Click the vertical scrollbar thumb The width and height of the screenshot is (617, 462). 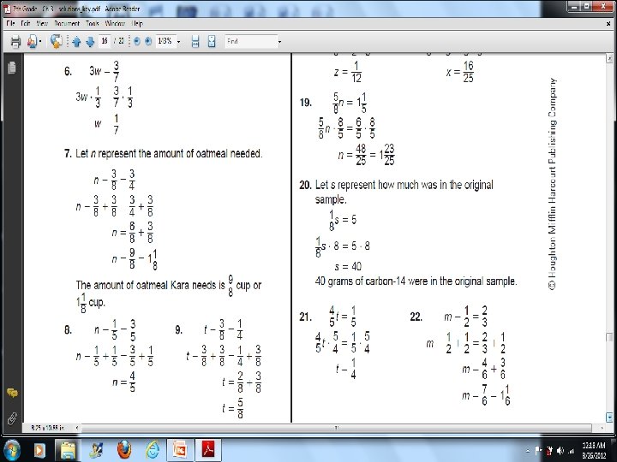click(x=609, y=337)
